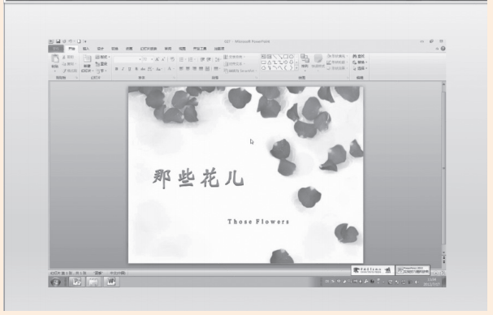Open the Text Direction dropdown
Image resolution: width=493 pixels, height=315 pixels.
click(235, 57)
